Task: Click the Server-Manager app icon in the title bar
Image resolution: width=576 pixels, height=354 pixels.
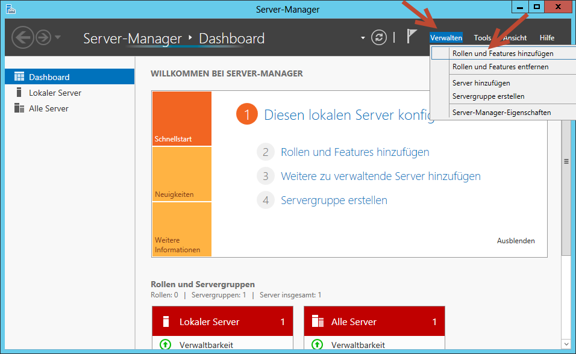Action: [11, 9]
